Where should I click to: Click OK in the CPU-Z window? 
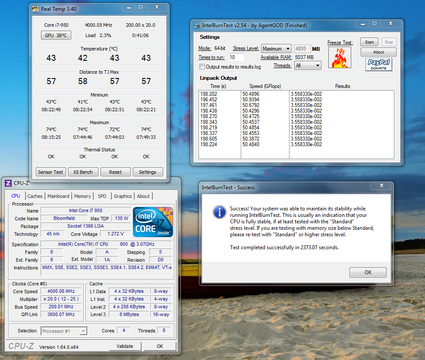(x=160, y=346)
